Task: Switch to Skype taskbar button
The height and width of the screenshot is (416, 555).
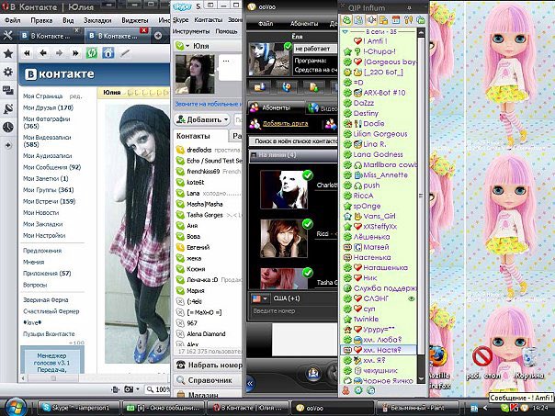Action: [x=79, y=408]
